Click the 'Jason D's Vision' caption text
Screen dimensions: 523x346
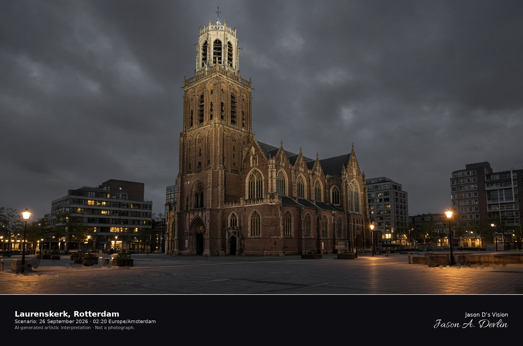(x=486, y=315)
